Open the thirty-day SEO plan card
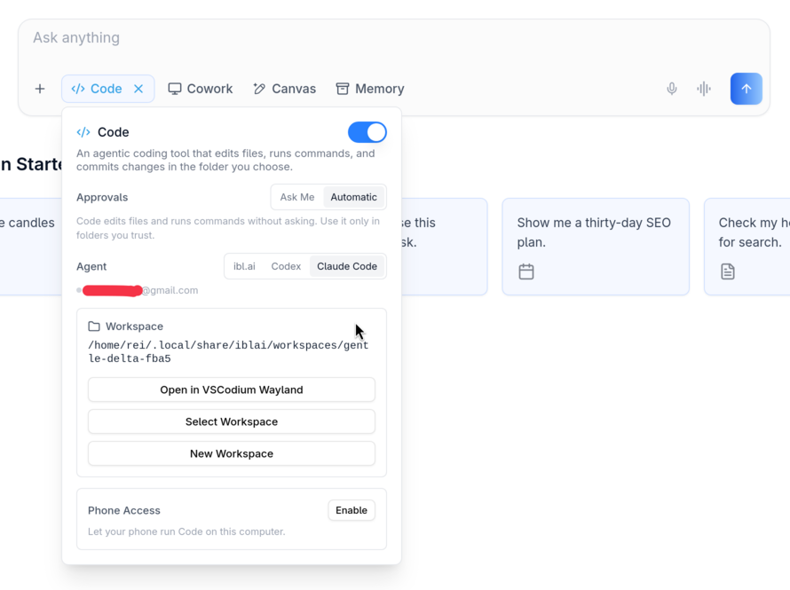Viewport: 790px width, 590px height. (x=596, y=247)
